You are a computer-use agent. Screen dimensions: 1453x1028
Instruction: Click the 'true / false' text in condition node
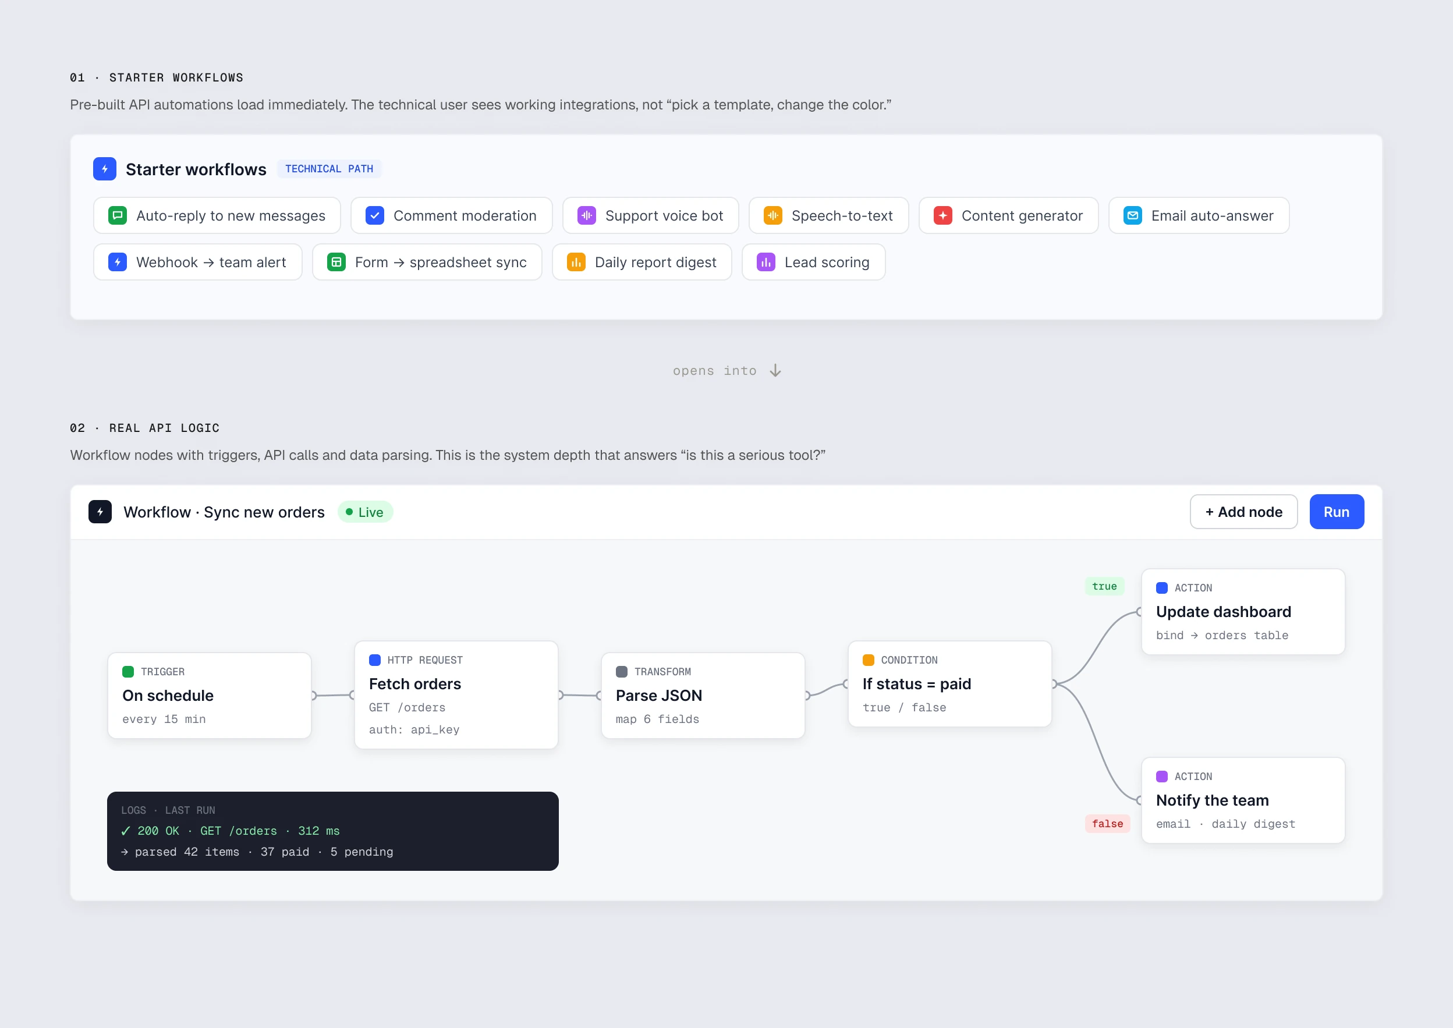pyautogui.click(x=904, y=708)
